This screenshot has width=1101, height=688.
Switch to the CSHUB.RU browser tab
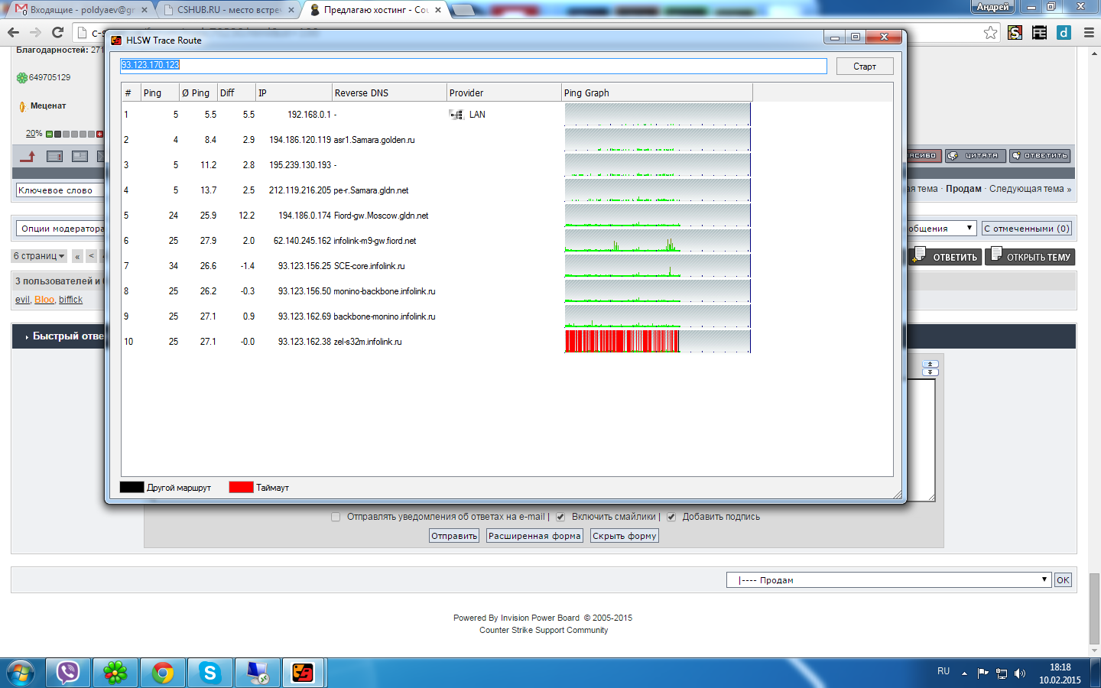(227, 10)
